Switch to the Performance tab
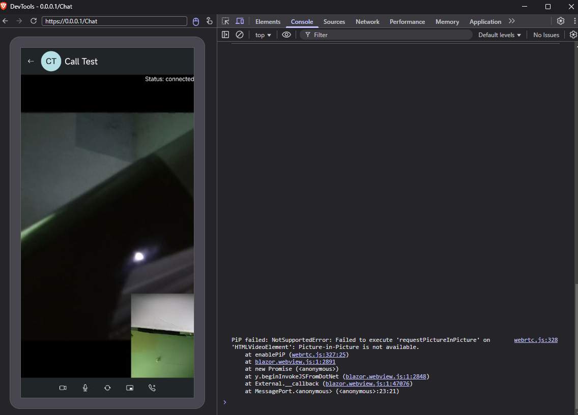Viewport: 578px width, 415px height. pos(408,22)
